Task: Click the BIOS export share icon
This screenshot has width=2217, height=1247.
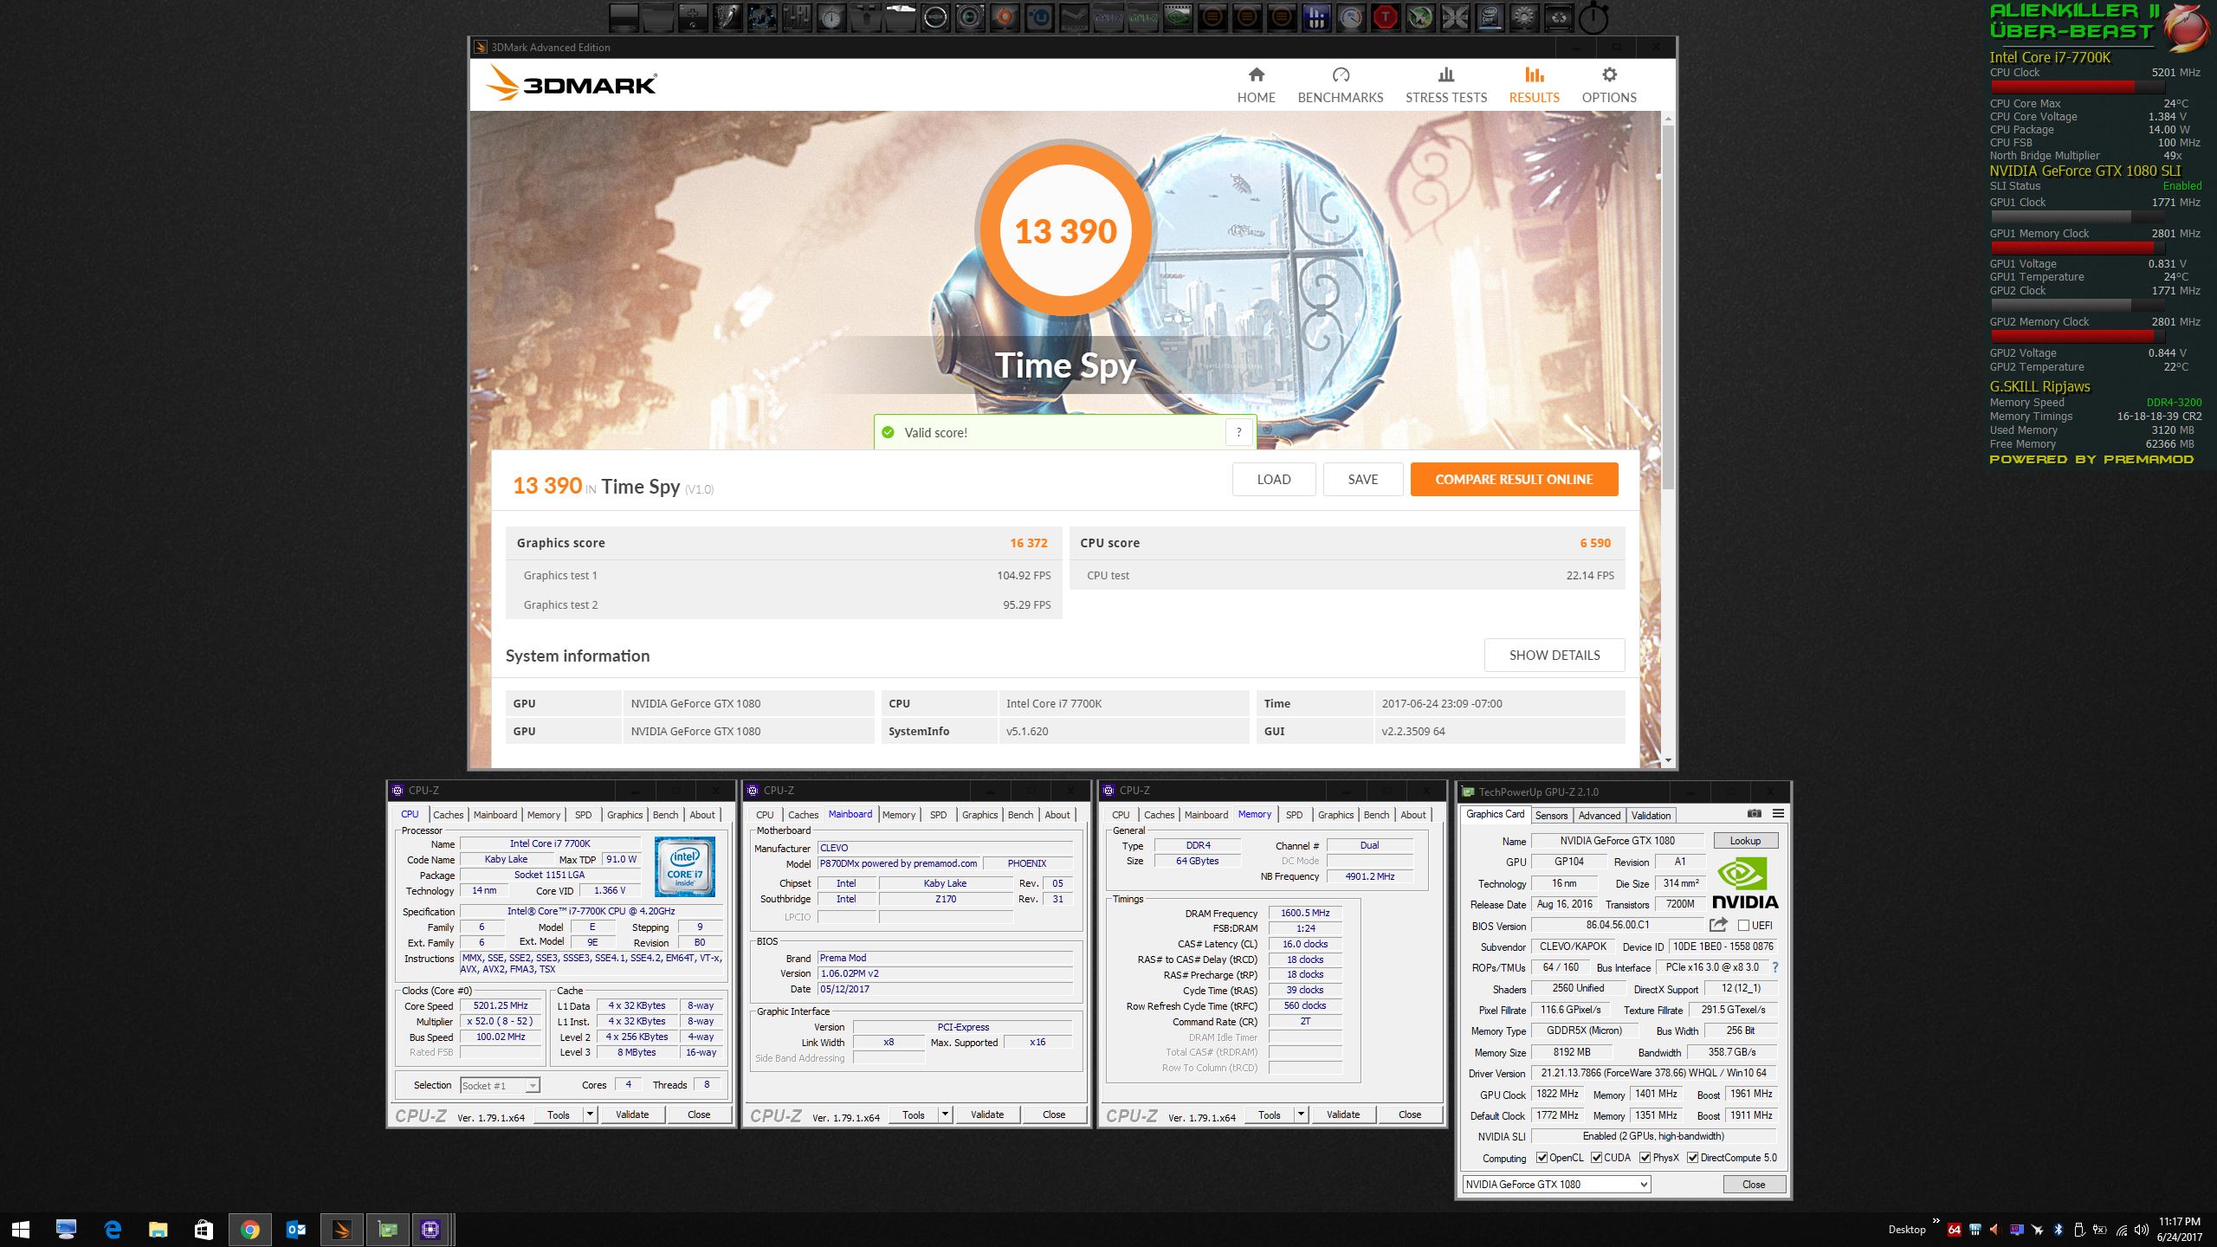Action: (1718, 925)
